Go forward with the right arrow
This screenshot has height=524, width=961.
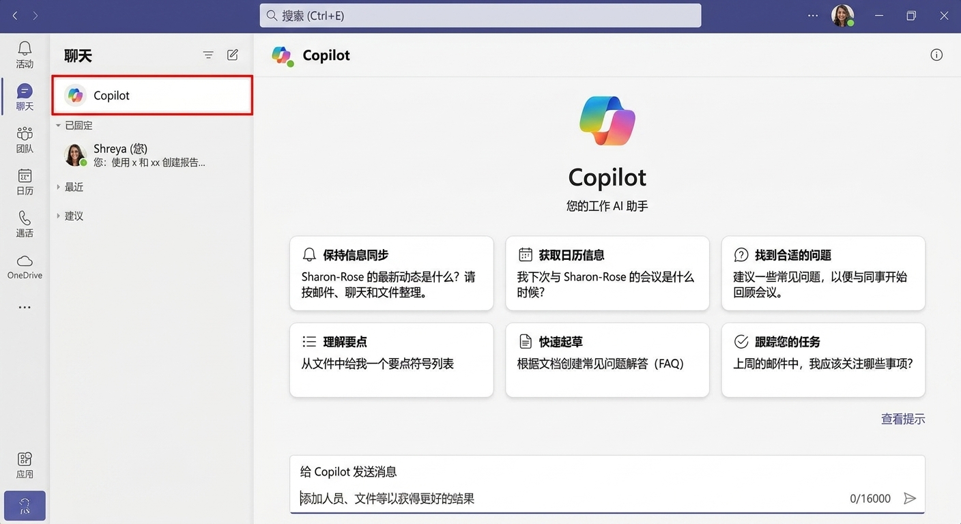pyautogui.click(x=35, y=16)
